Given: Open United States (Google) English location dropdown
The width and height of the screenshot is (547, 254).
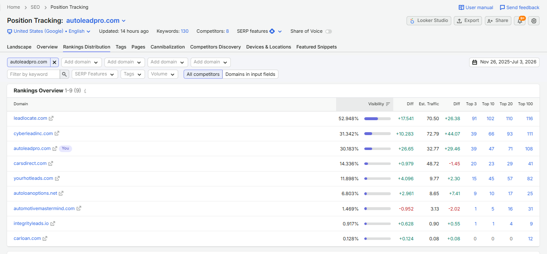Looking at the screenshot, I should pos(52,31).
